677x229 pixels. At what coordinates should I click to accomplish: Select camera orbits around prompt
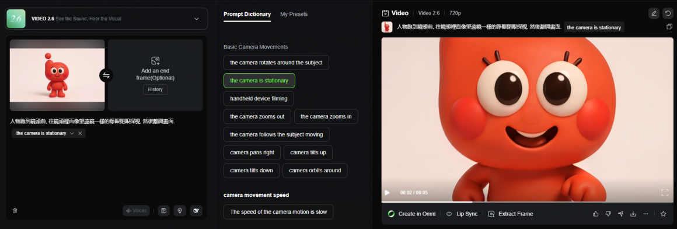click(315, 171)
